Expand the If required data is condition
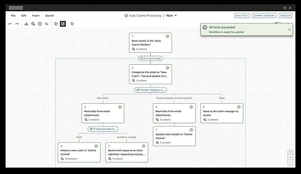Image resolution: width=301 pixels, height=174 pixels. coord(103,129)
